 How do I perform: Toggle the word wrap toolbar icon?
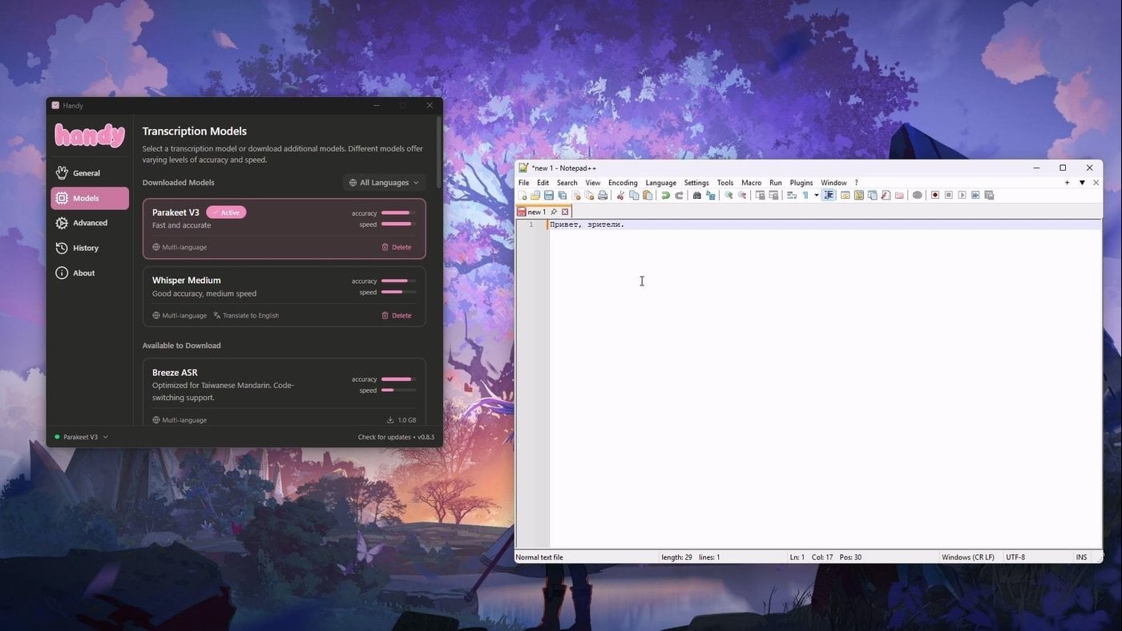pos(791,196)
